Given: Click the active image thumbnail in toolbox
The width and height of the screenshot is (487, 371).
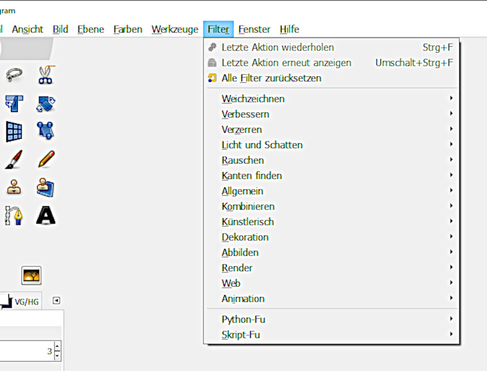Looking at the screenshot, I should coord(31,276).
